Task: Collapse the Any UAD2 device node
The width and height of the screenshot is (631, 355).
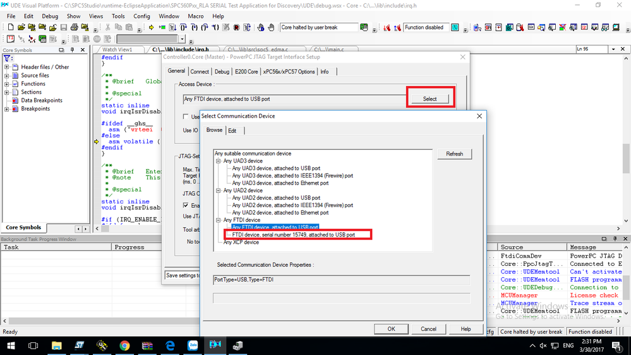Action: [x=218, y=190]
